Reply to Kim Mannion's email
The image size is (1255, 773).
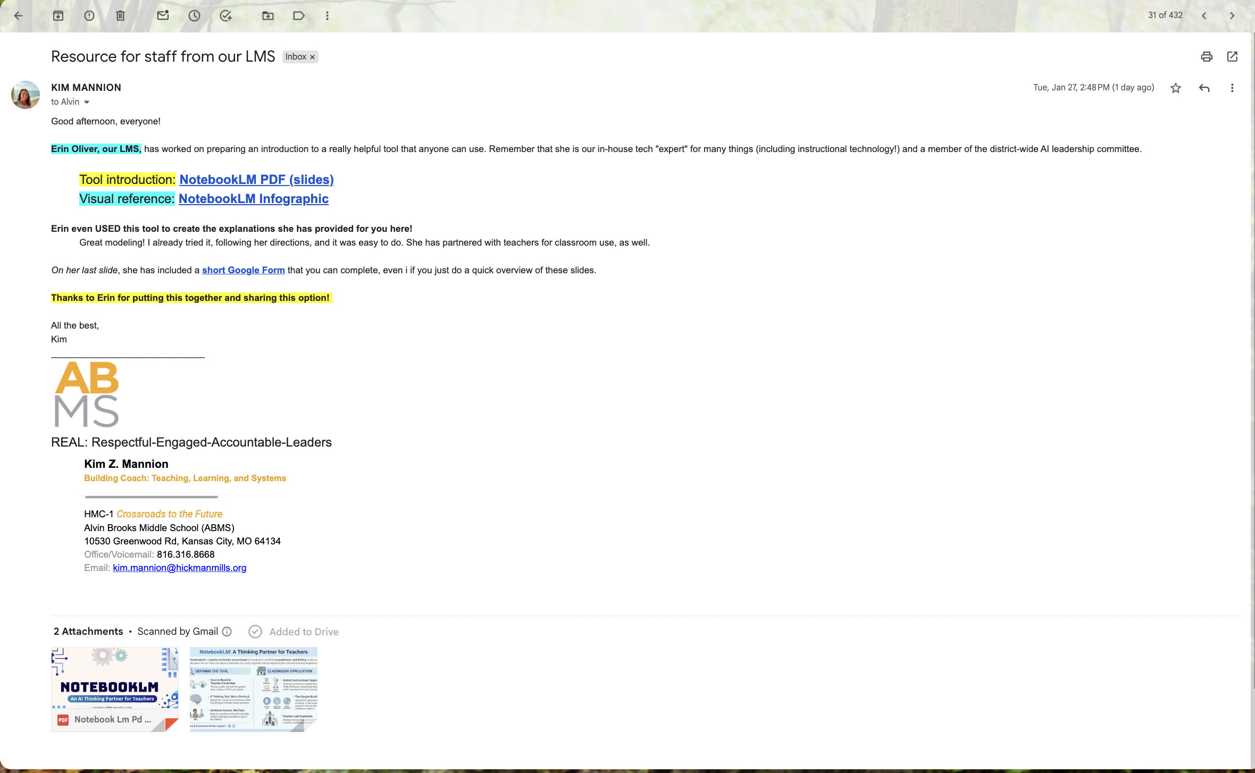[1204, 88]
